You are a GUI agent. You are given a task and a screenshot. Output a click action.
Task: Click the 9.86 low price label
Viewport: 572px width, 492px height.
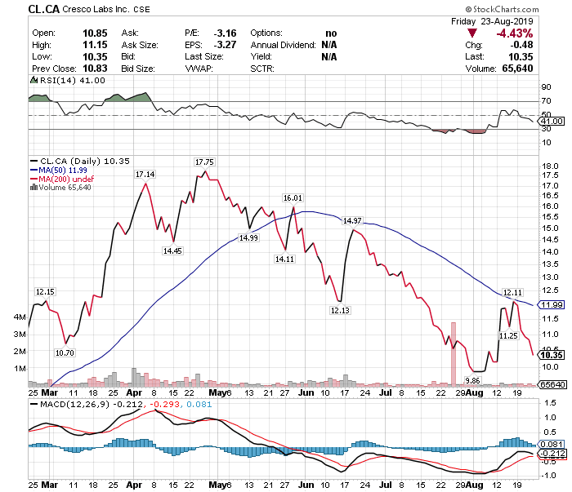(472, 380)
